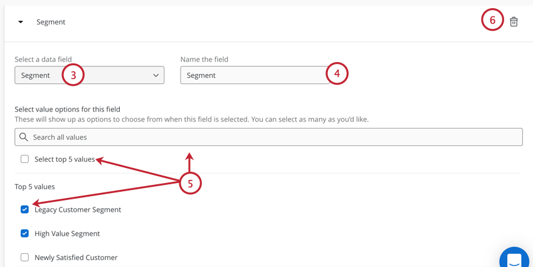Click the 'High Value Segment' label text
The height and width of the screenshot is (267, 533).
[67, 233]
